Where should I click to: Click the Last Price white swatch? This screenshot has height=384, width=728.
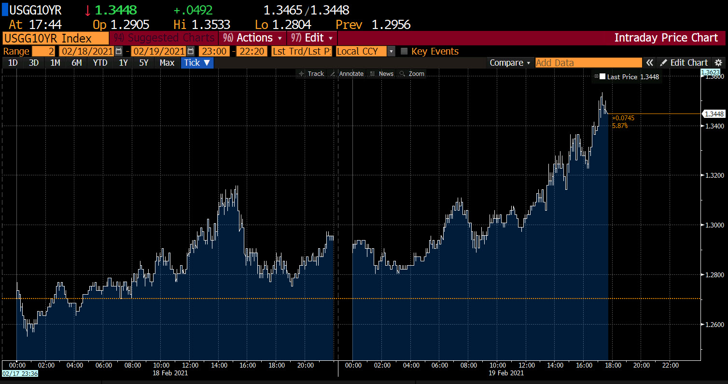point(602,76)
